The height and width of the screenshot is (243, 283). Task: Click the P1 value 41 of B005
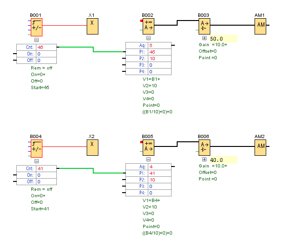159,174
